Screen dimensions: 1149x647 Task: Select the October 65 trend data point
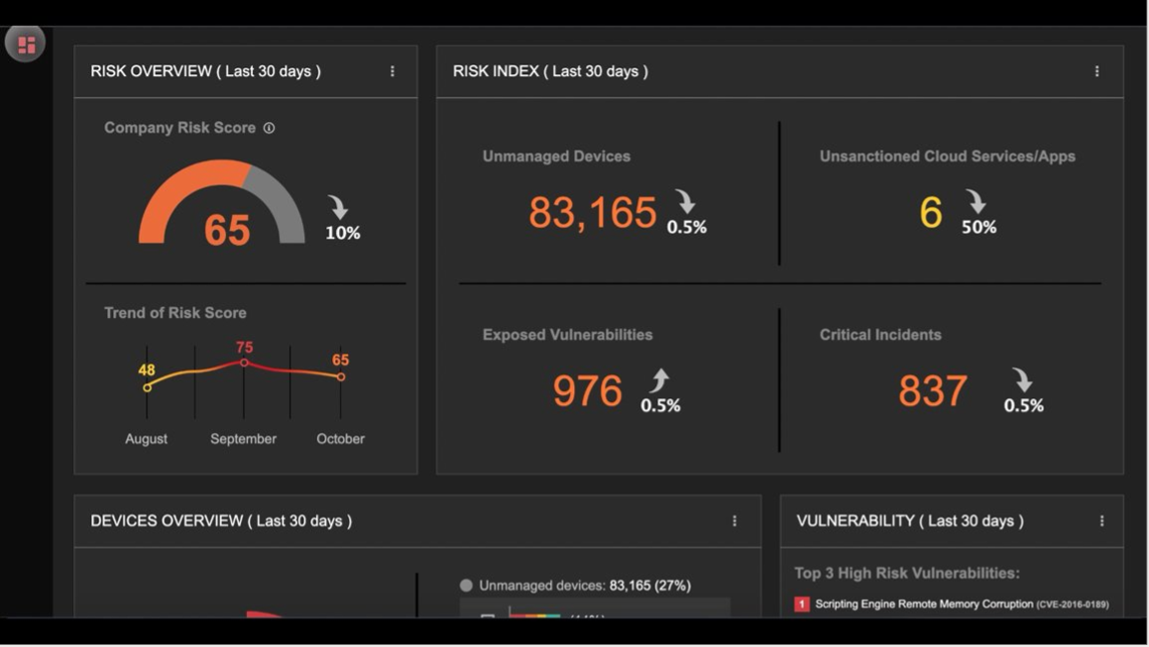click(x=341, y=377)
